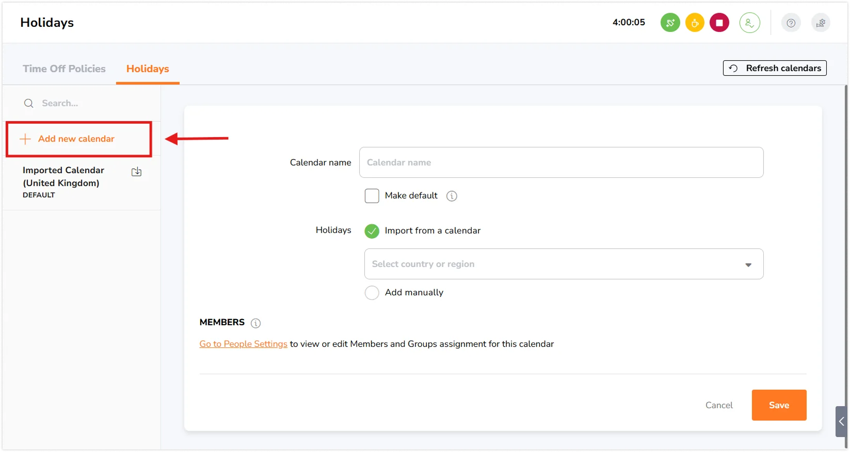Click the info icon next to Make default
This screenshot has height=452, width=850.
452,196
